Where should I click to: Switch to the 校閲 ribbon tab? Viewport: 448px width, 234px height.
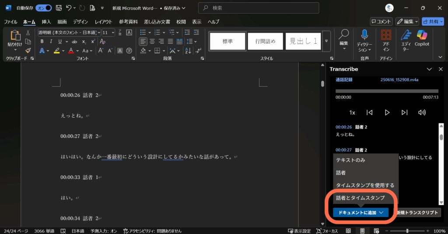point(181,22)
